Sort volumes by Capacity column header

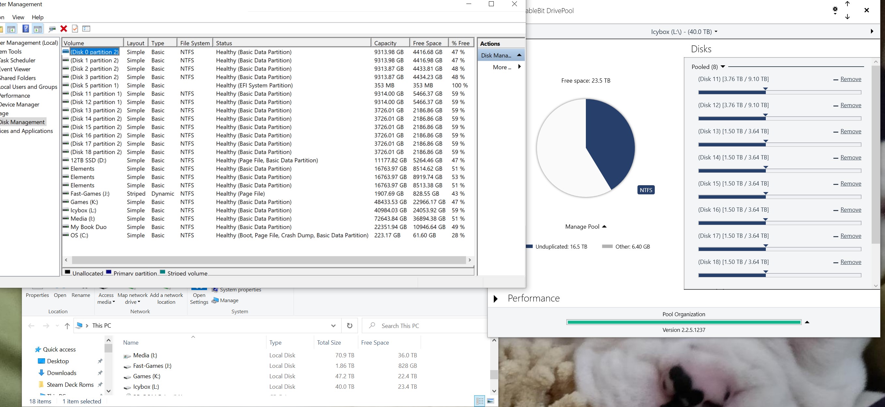point(390,43)
